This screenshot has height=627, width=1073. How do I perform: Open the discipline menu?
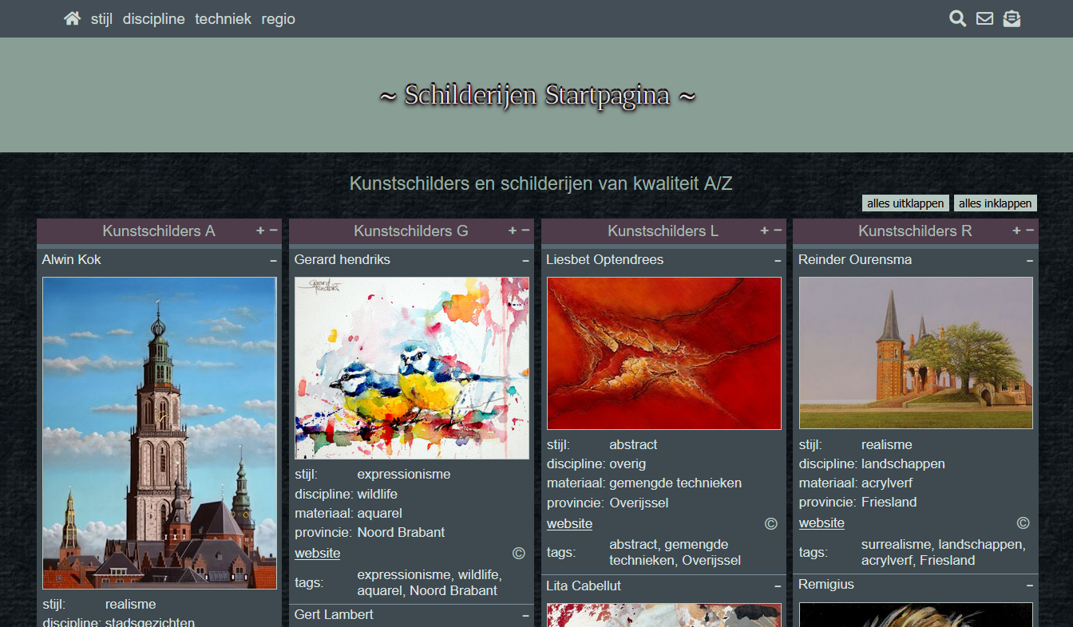153,19
